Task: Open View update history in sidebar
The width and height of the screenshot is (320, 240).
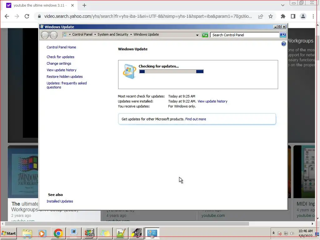Action: pos(62,70)
